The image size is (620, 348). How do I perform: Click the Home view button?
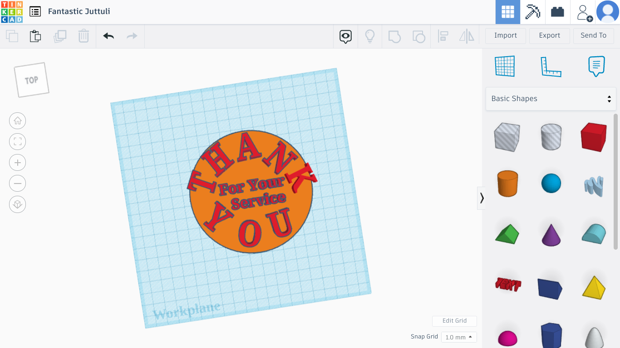[17, 121]
